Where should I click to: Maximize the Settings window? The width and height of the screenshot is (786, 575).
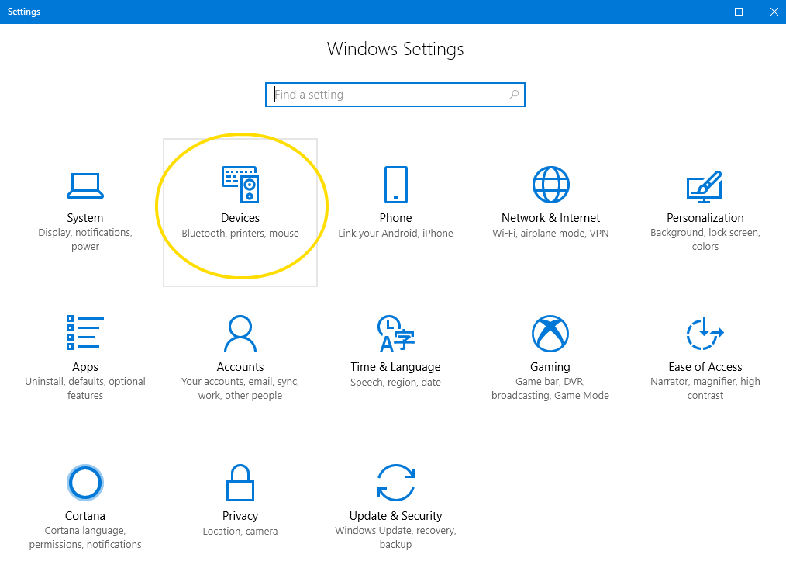pyautogui.click(x=739, y=12)
